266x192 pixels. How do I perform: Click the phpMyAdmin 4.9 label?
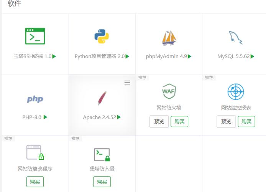167,56
